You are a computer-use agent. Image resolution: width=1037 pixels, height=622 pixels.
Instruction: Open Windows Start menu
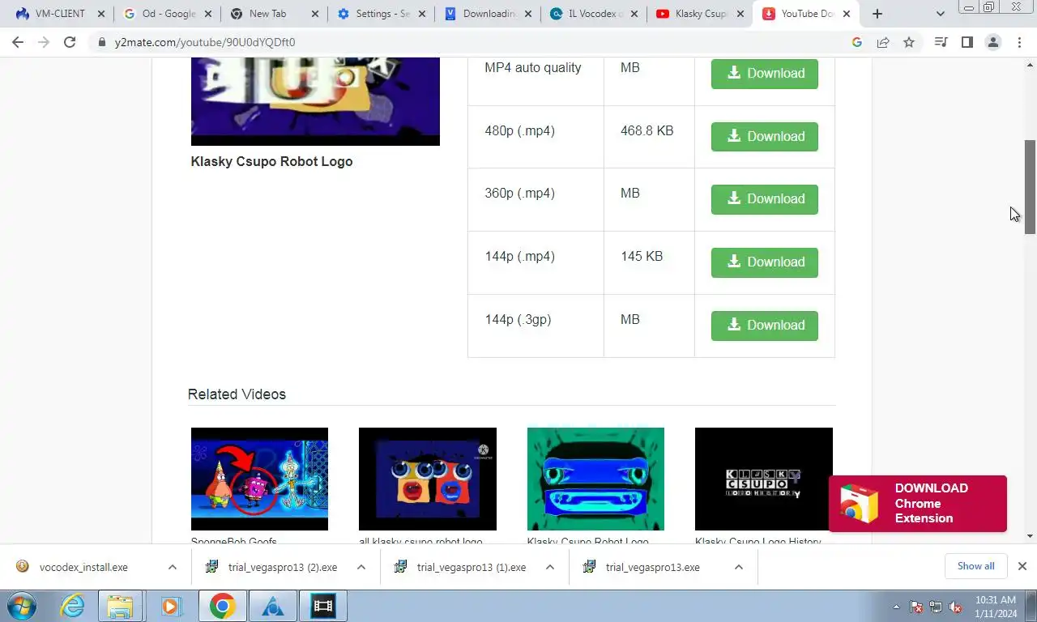coord(22,606)
